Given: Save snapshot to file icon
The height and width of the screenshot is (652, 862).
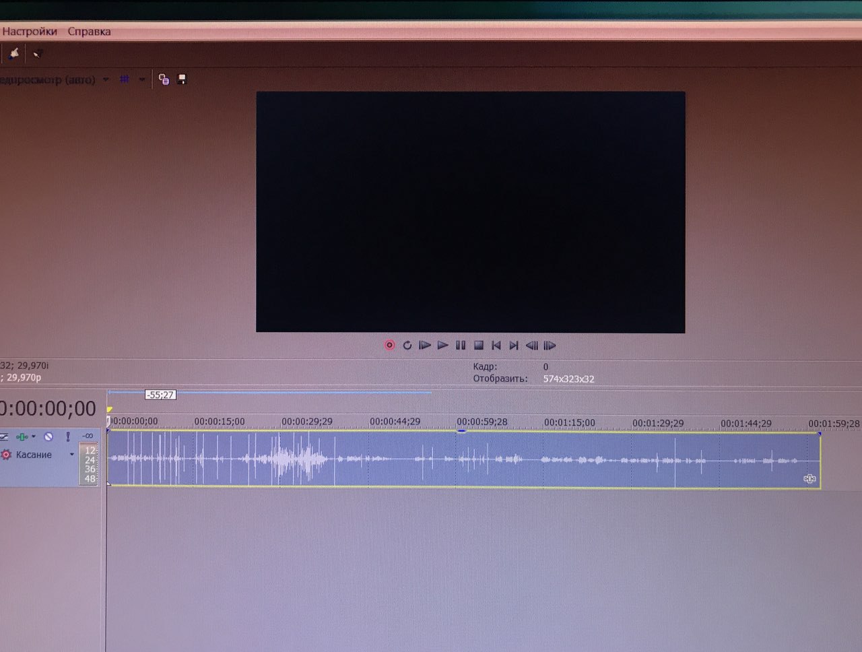Looking at the screenshot, I should (x=182, y=79).
